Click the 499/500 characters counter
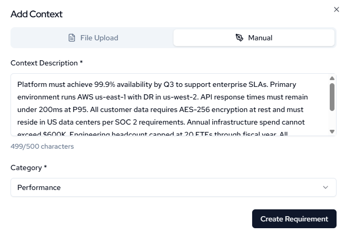 42,147
